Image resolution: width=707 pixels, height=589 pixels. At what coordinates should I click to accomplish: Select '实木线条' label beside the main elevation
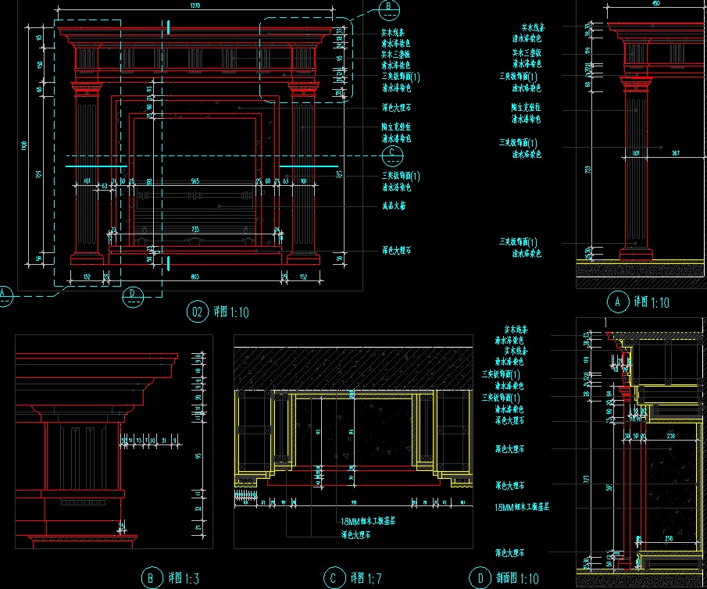tap(393, 33)
